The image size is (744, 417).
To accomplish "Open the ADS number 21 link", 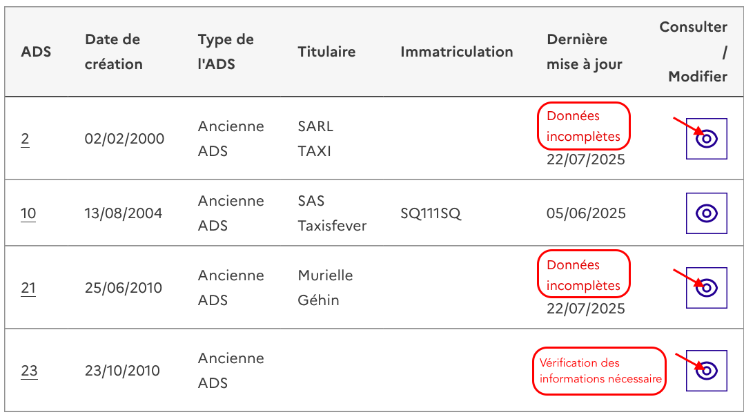I will [28, 287].
